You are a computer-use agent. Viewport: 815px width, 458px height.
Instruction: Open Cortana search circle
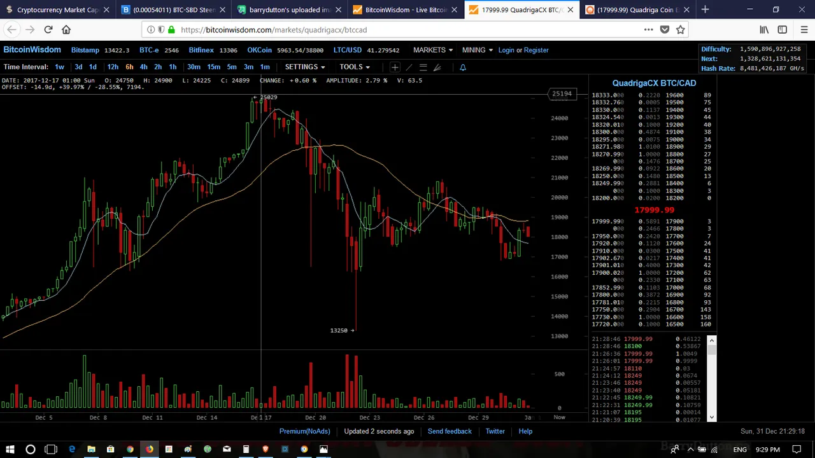pos(30,450)
